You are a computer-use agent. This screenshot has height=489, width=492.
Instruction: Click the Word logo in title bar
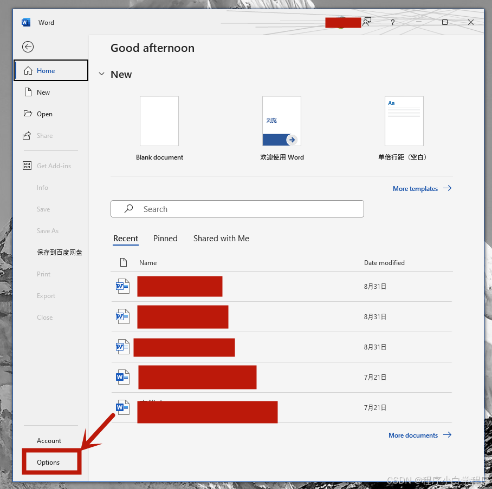pyautogui.click(x=25, y=22)
